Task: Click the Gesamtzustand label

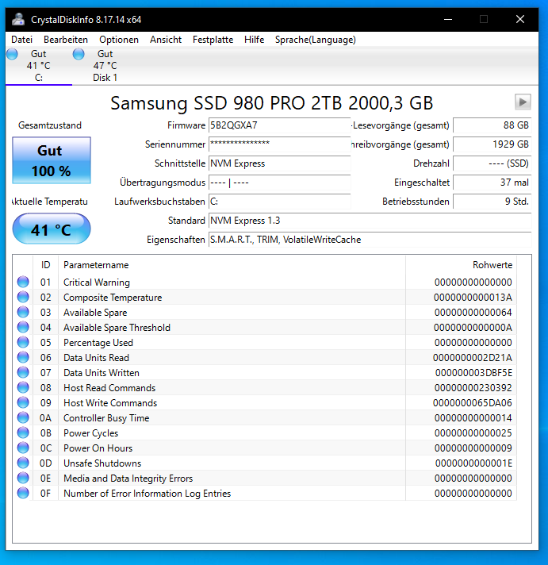Action: pos(50,125)
